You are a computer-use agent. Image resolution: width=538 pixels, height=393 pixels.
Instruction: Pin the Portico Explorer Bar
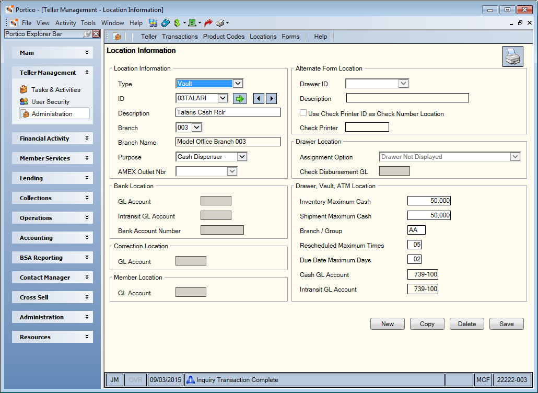pos(88,33)
